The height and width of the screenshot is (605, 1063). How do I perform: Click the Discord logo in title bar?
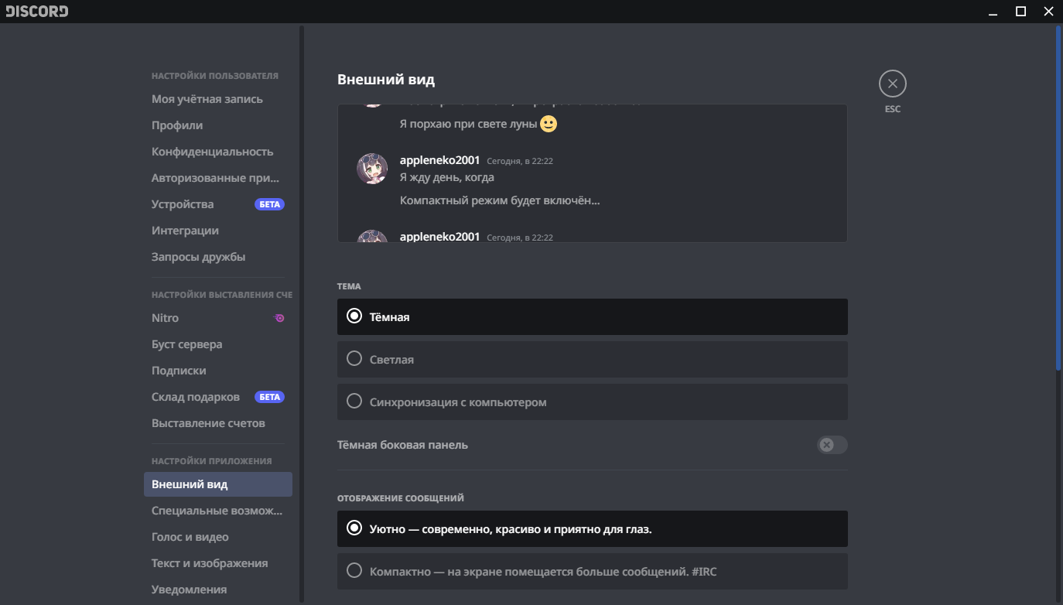coord(36,12)
